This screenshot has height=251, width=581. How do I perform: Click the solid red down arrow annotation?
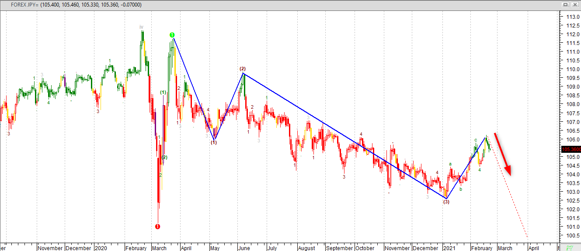pos(503,154)
